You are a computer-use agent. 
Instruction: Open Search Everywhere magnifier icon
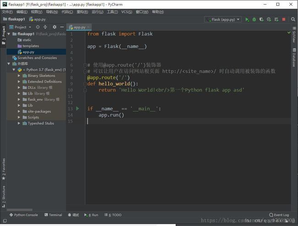coord(293,19)
